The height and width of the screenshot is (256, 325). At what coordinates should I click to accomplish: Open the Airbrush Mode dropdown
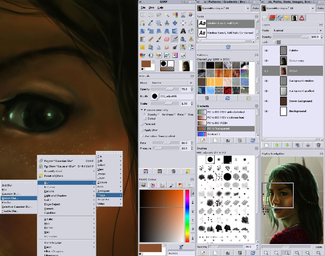pos(172,83)
